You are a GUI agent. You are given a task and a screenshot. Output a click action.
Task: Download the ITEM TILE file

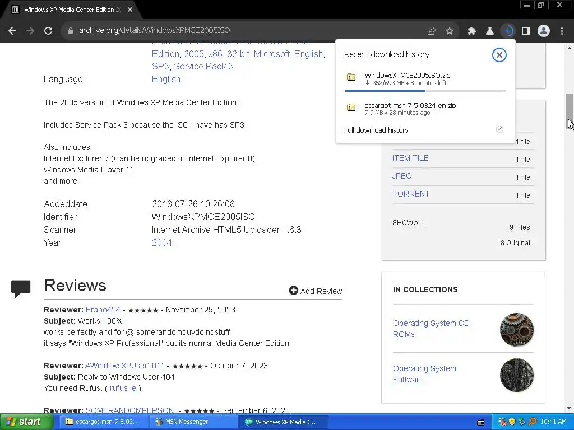click(x=410, y=158)
